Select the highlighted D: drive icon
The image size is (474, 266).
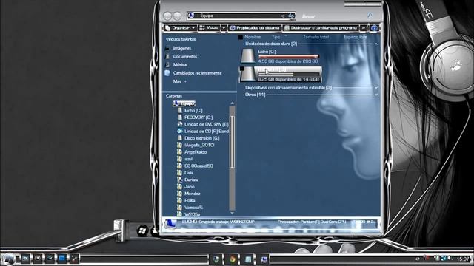248,75
